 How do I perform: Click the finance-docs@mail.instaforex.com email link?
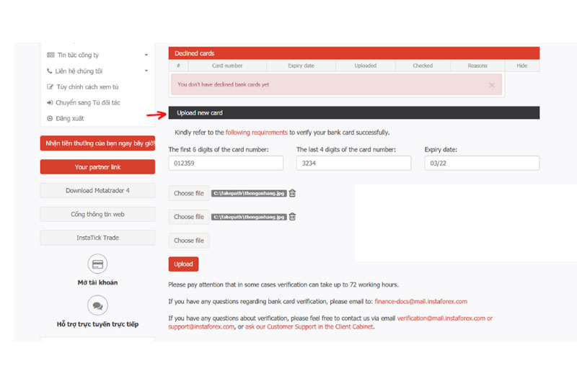[421, 301]
